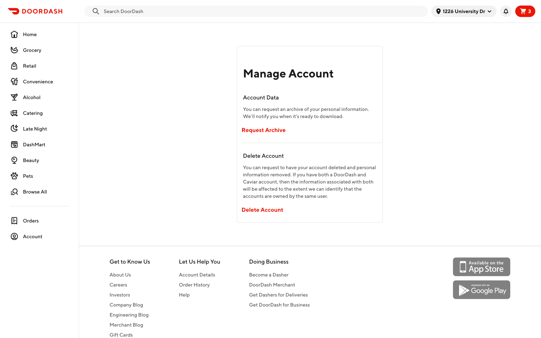
Task: Click the Convenience icon
Action: (14, 82)
